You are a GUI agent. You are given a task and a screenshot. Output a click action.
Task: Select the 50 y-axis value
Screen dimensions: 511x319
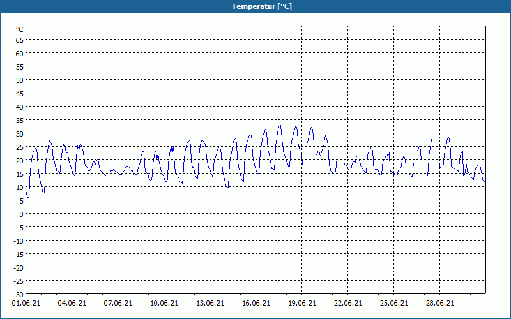[20, 80]
